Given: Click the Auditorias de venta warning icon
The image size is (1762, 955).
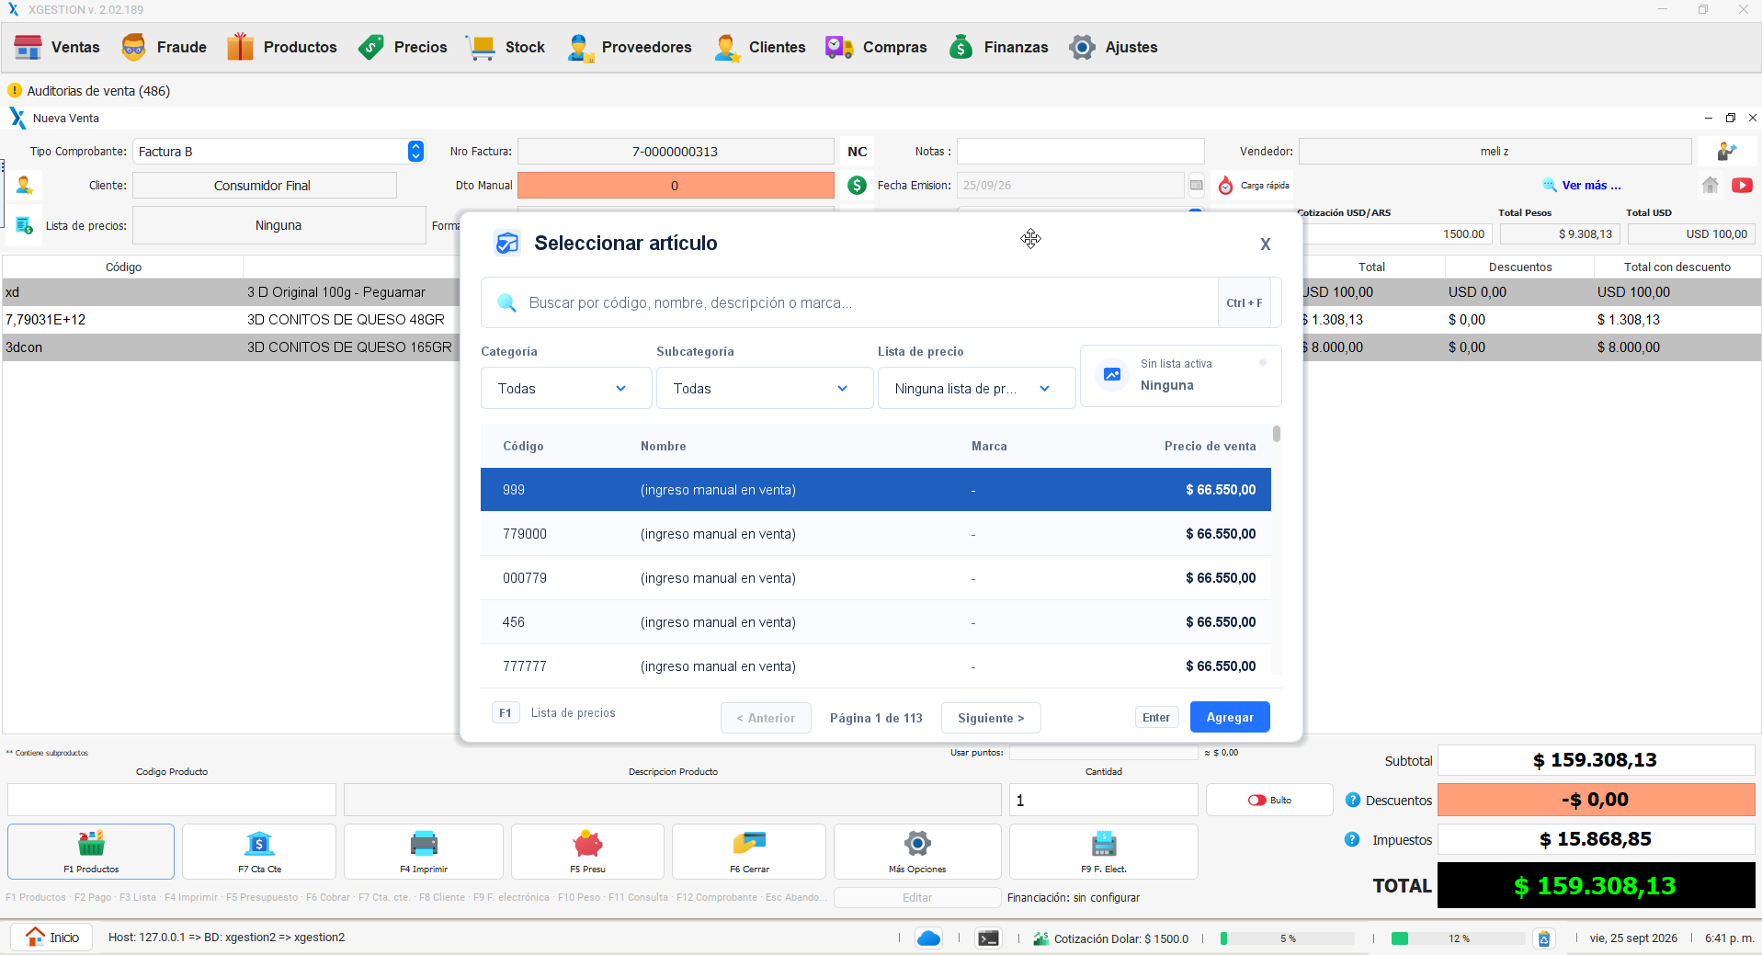Looking at the screenshot, I should pyautogui.click(x=15, y=90).
